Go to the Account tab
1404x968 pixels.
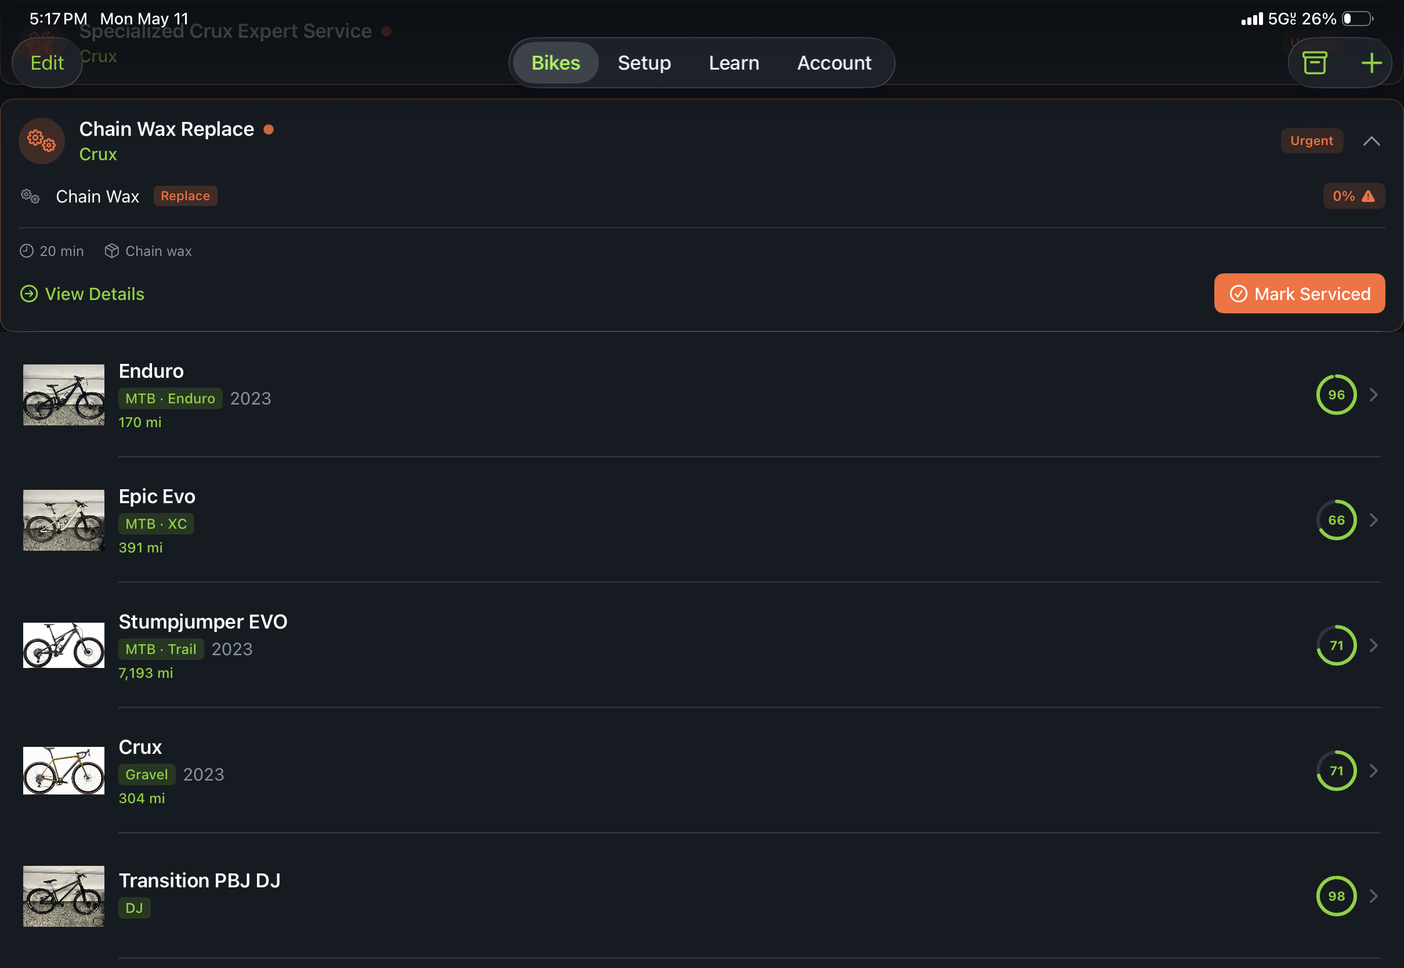[834, 63]
